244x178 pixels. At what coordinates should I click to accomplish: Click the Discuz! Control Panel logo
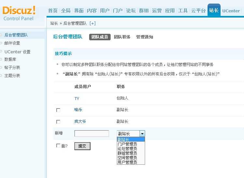(x=19, y=13)
